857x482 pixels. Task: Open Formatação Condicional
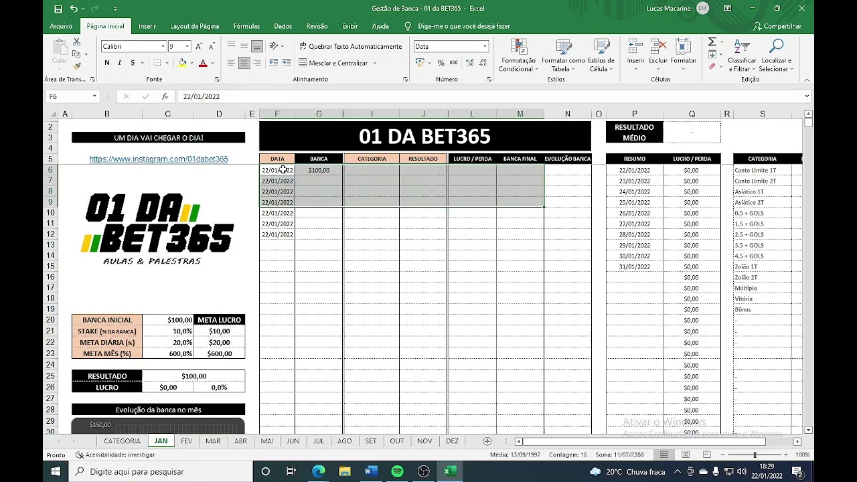tap(518, 55)
